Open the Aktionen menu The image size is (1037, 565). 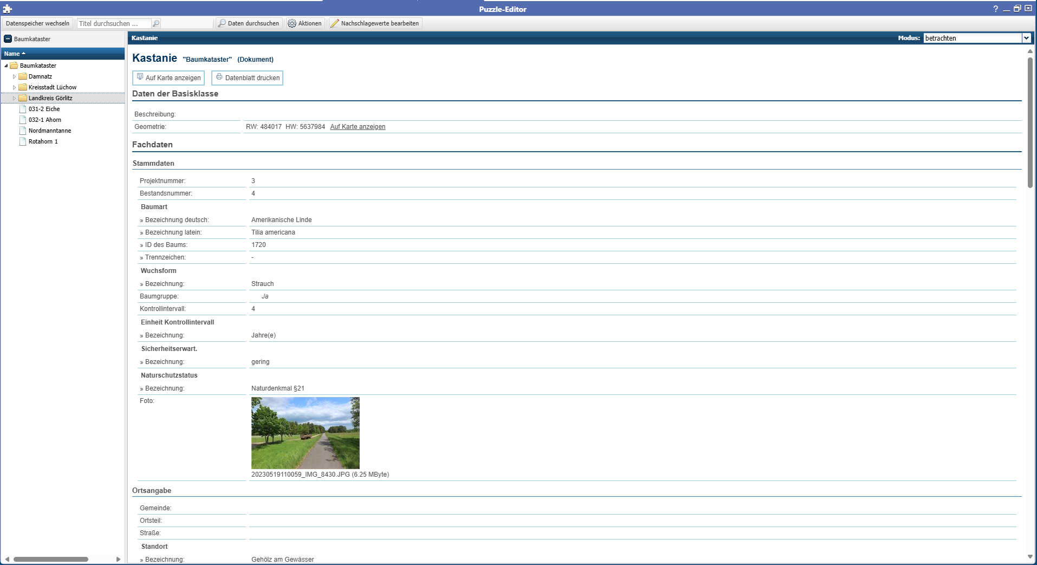click(x=304, y=23)
